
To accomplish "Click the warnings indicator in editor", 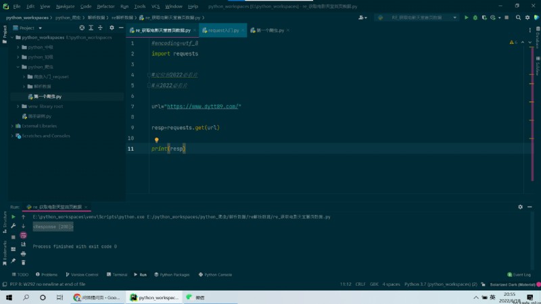I will [513, 42].
